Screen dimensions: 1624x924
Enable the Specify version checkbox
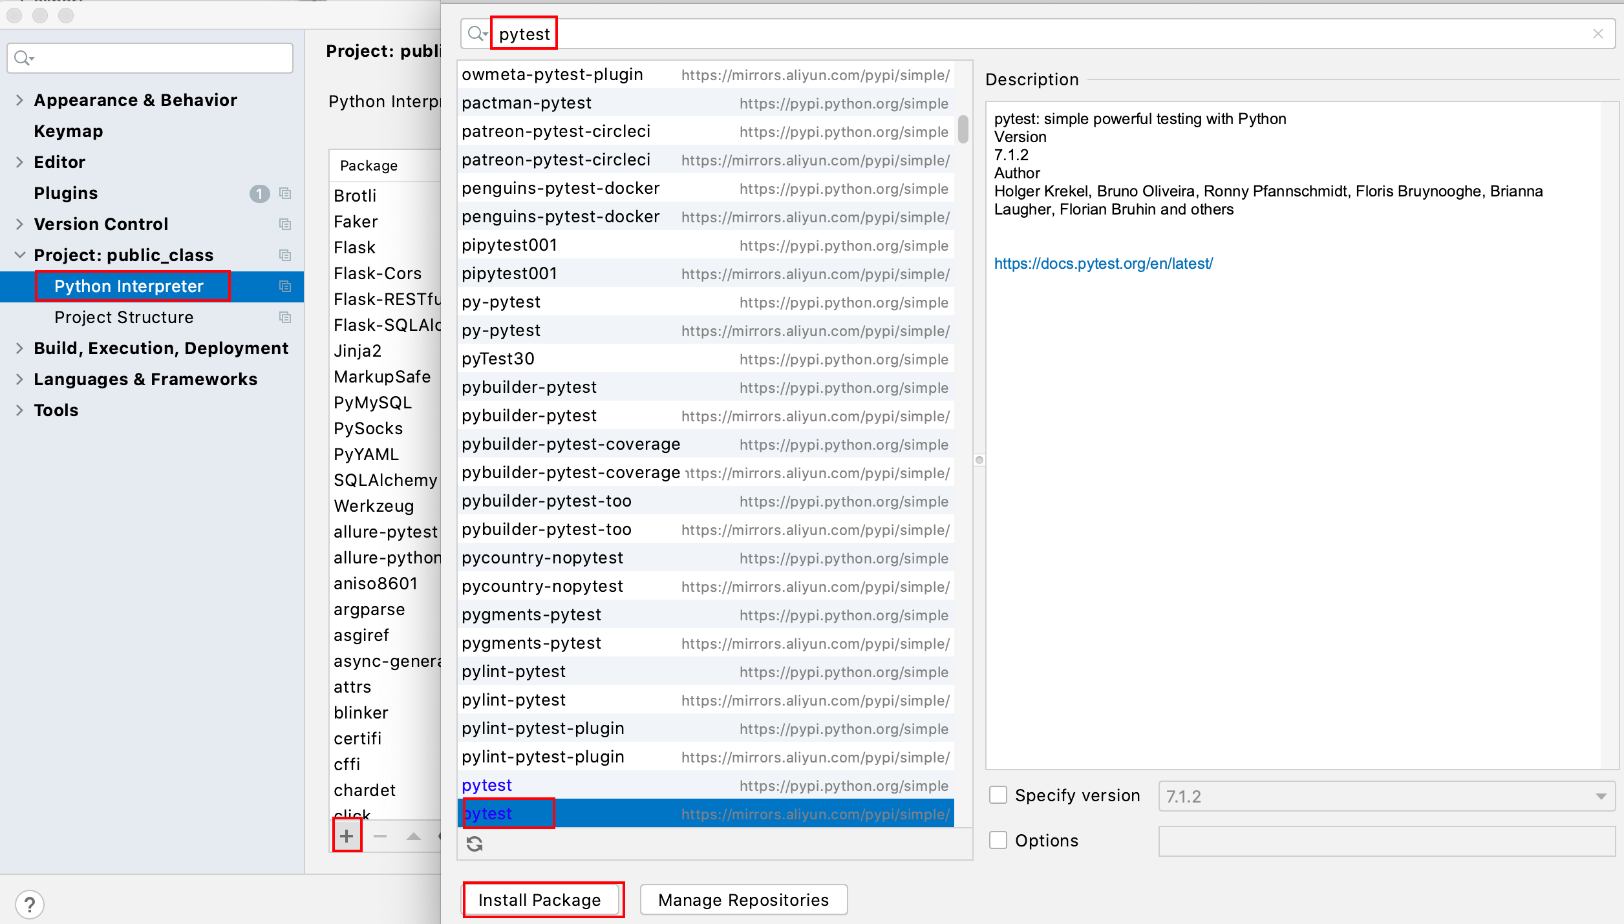click(x=998, y=795)
